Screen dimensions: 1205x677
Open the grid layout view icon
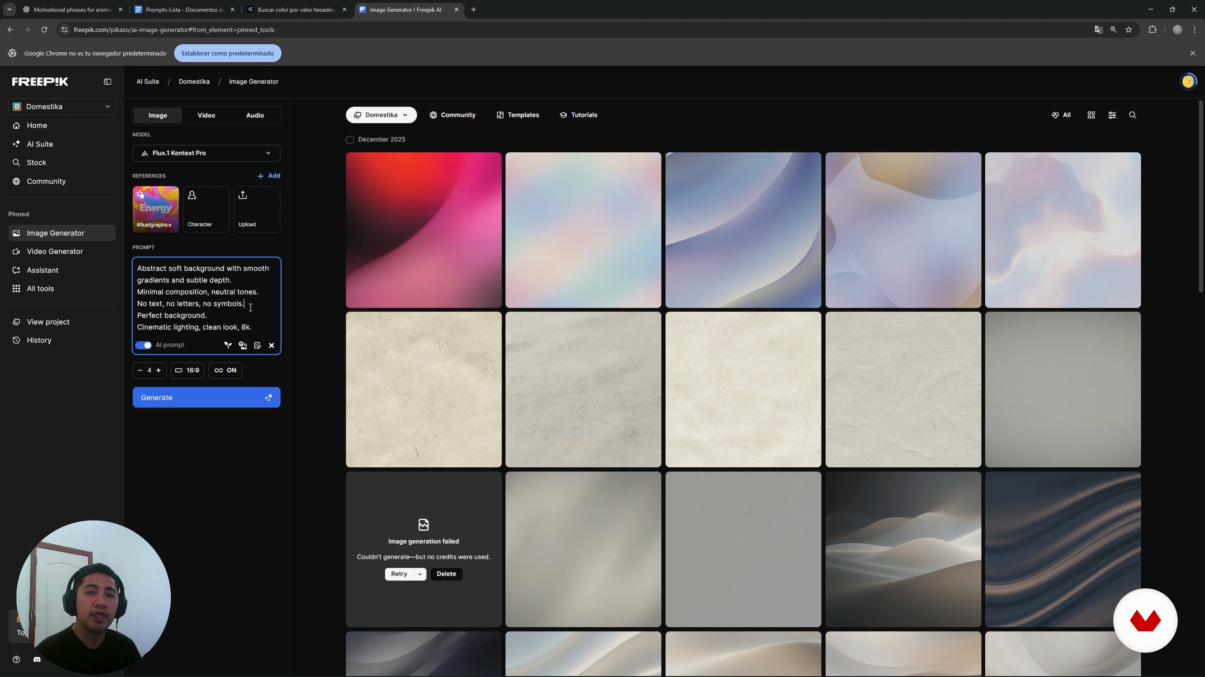click(1091, 115)
